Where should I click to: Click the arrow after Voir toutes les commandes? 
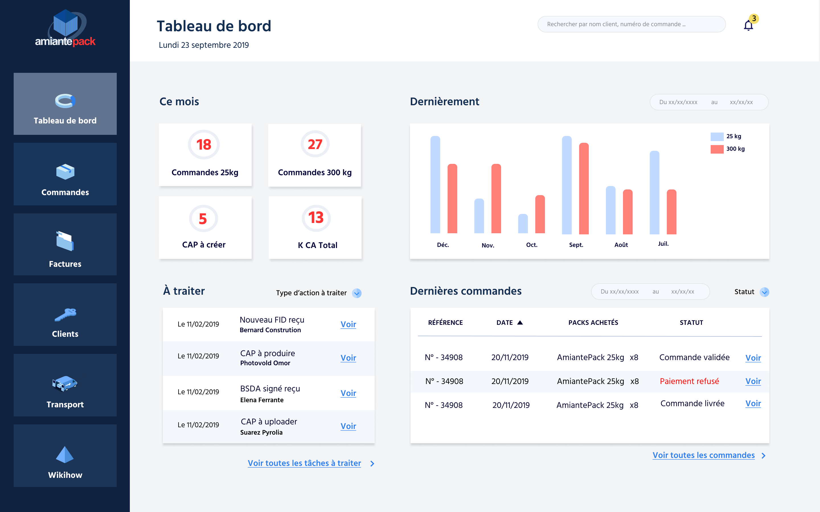pos(763,456)
